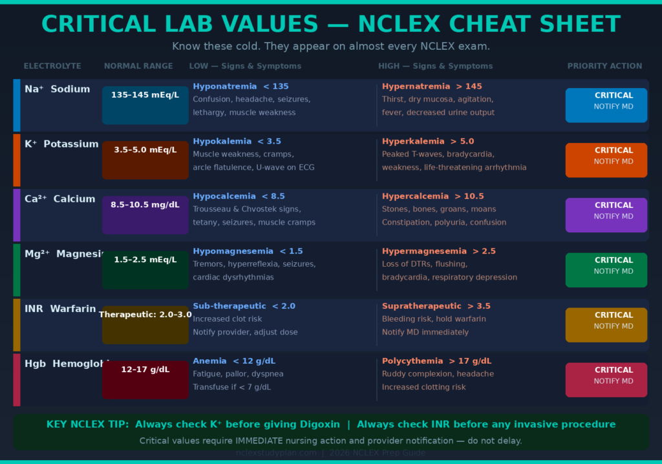Select the 135–145 mEq/L normal range box
Screen dimensions: 662x464
tap(145, 105)
